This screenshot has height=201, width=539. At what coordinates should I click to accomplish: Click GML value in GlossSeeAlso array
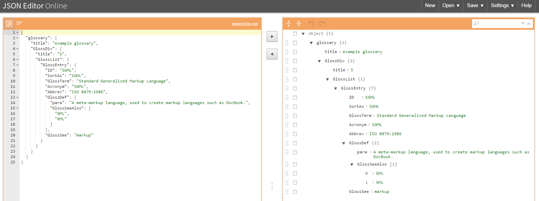tap(380, 173)
